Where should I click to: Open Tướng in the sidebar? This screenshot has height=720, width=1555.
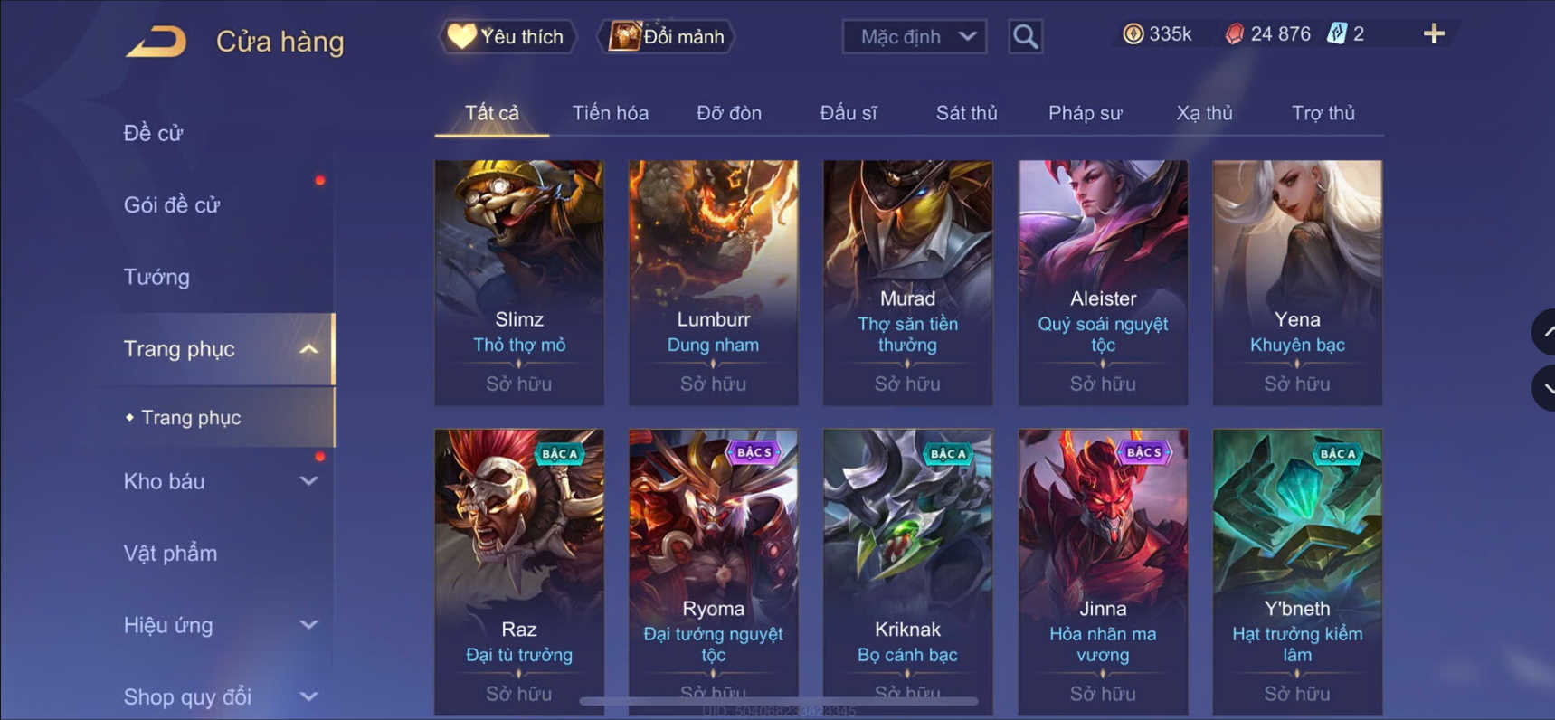click(156, 277)
